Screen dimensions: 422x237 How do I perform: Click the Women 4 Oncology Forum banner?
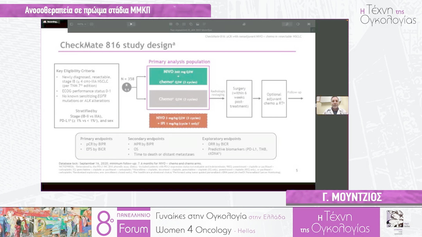pos(191,222)
